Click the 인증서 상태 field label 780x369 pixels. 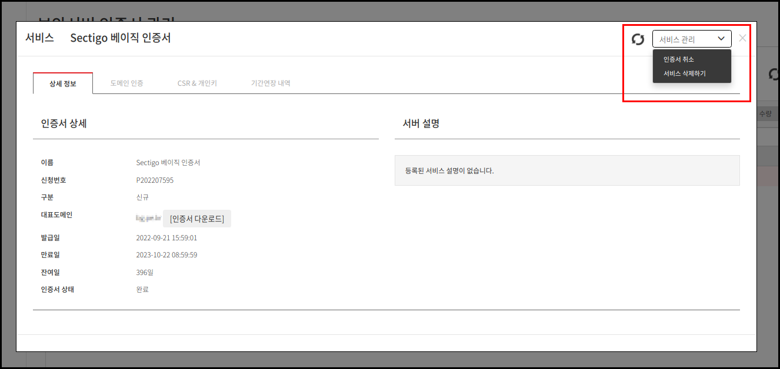(x=58, y=290)
